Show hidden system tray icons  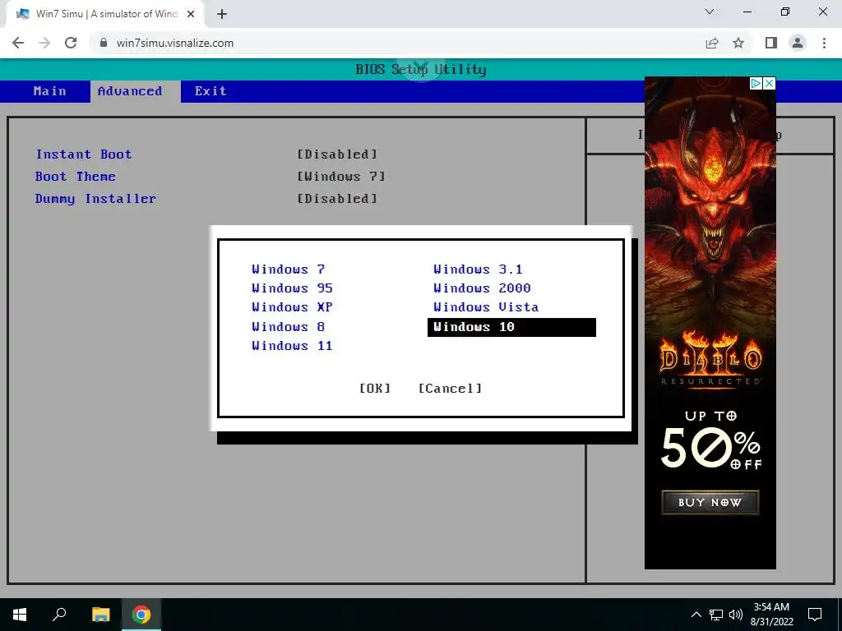pyautogui.click(x=696, y=615)
